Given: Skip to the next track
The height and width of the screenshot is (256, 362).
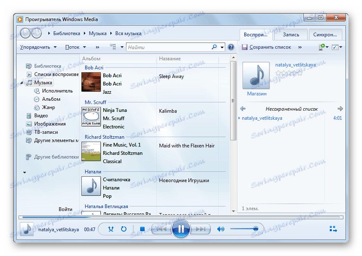Looking at the screenshot, I should point(200,229).
